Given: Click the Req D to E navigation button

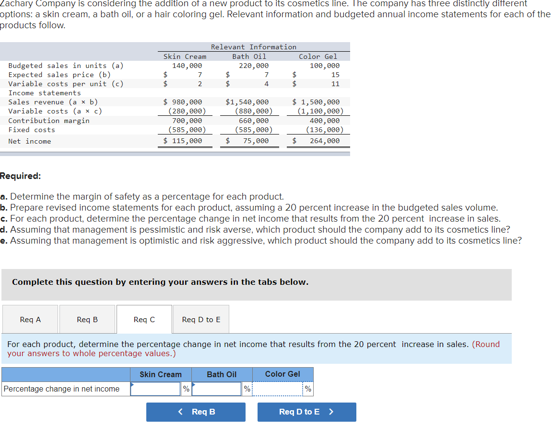Looking at the screenshot, I should click(x=307, y=412).
